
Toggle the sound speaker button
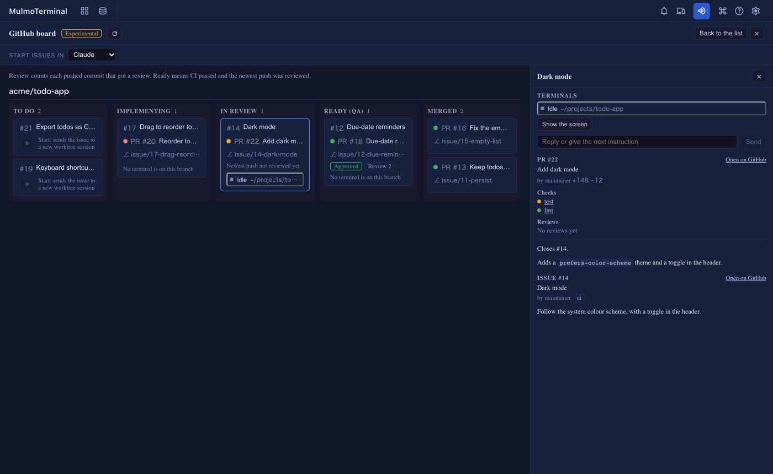(x=702, y=11)
